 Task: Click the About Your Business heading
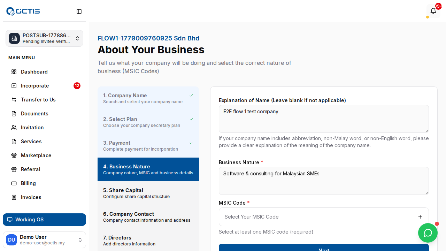click(151, 50)
